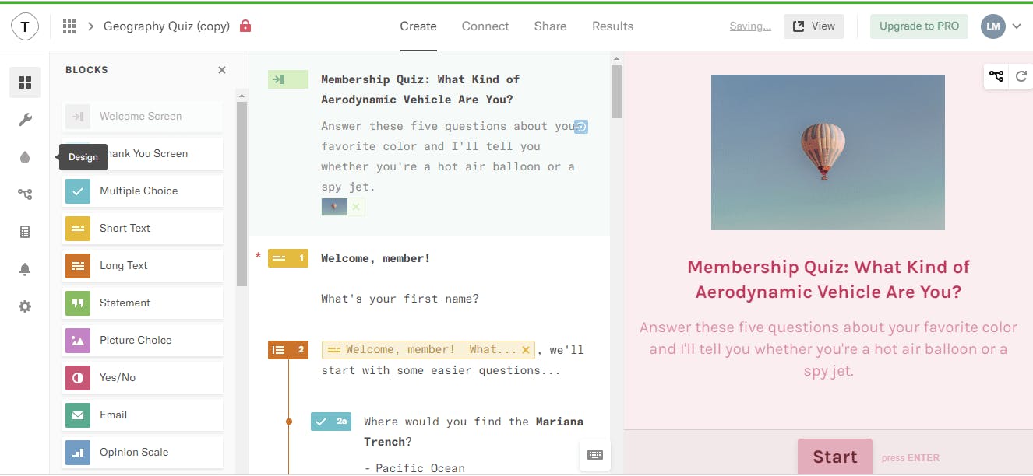Remove the recalled 'Welcome, member!' variable tag

[x=526, y=350]
